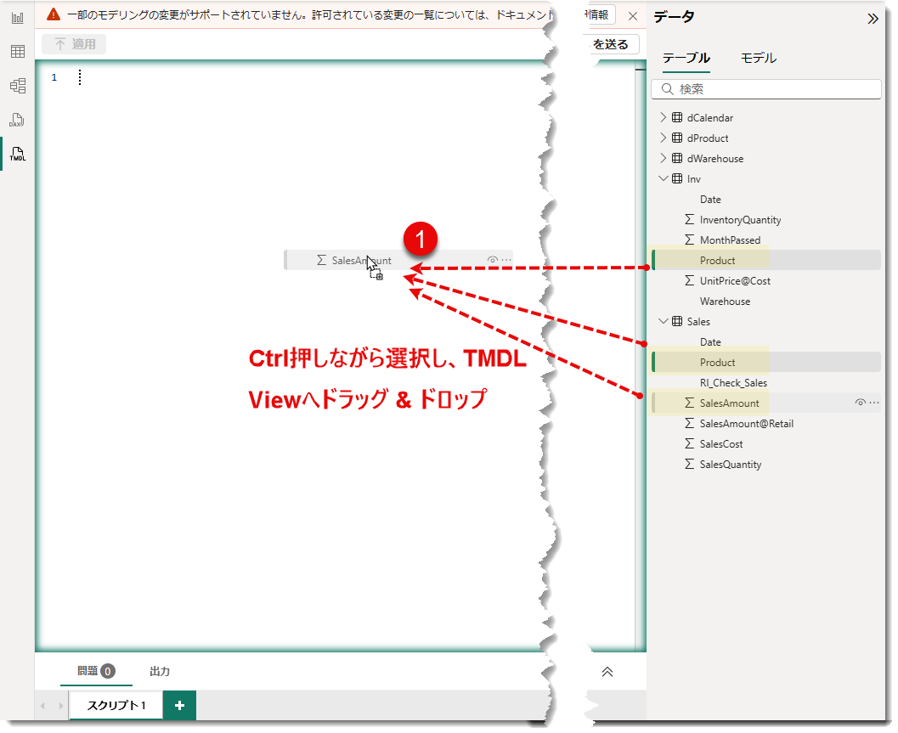898x733 pixels.
Task: Collapse the Sales table
Action: (x=664, y=321)
